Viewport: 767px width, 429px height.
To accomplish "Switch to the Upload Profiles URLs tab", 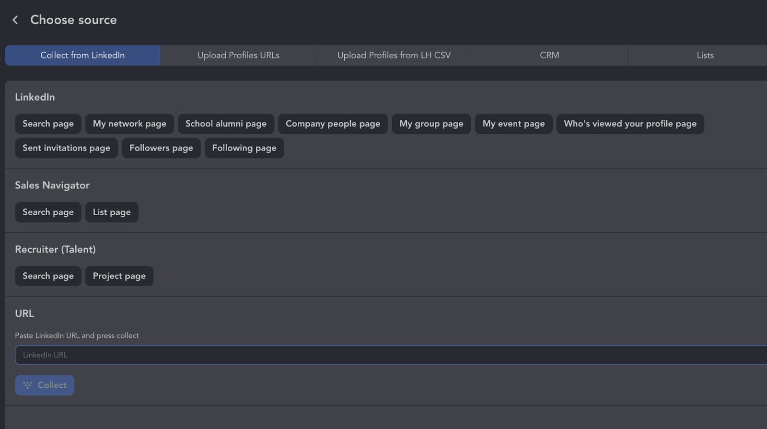I will [238, 55].
